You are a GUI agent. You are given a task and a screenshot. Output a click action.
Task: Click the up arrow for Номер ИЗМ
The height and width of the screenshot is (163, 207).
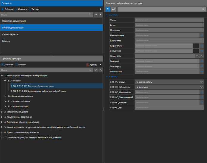click(x=201, y=56)
